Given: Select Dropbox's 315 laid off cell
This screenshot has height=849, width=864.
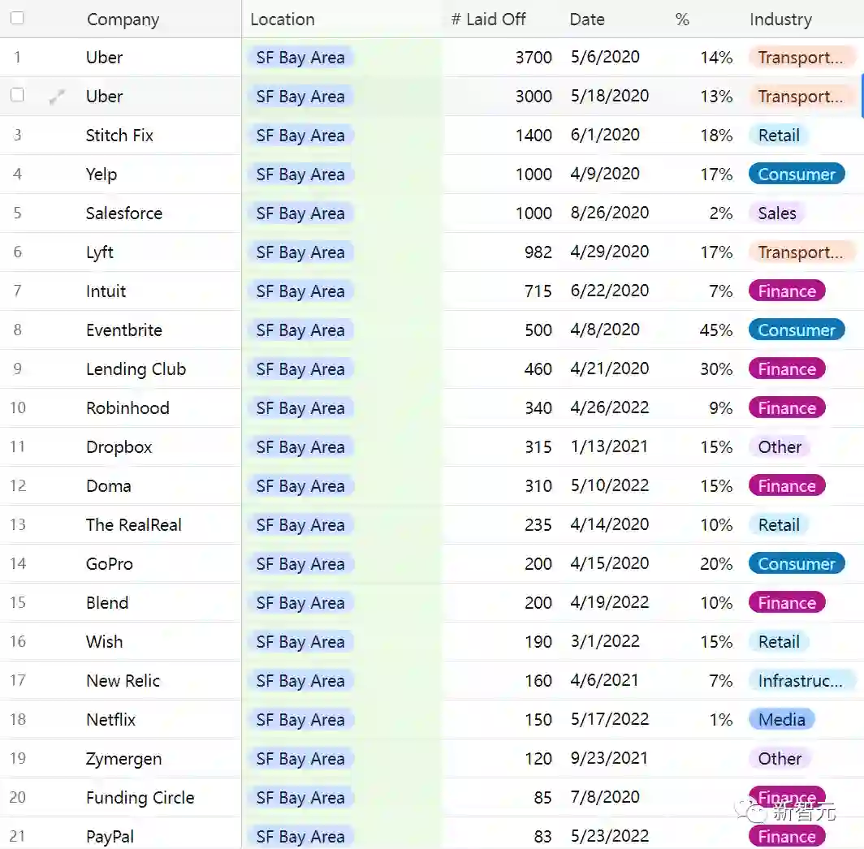Looking at the screenshot, I should tap(538, 447).
